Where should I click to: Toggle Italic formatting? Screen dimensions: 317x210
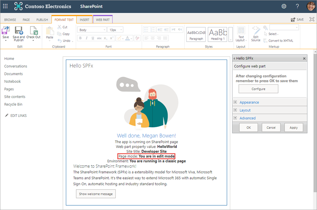pos(86,38)
